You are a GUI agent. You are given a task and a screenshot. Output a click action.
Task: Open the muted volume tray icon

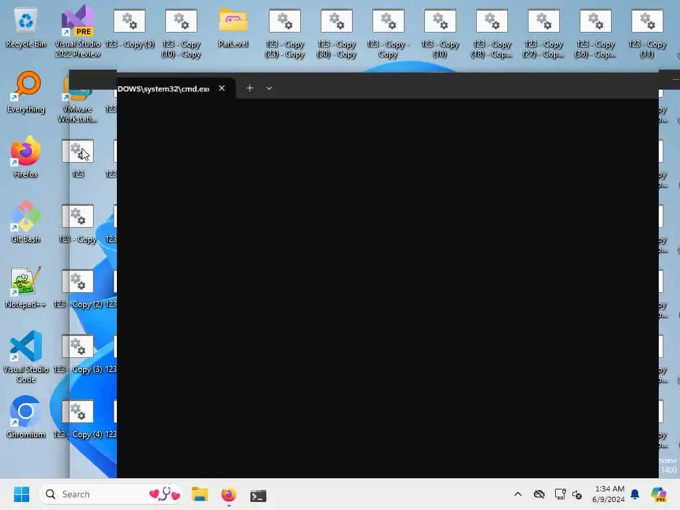(577, 495)
